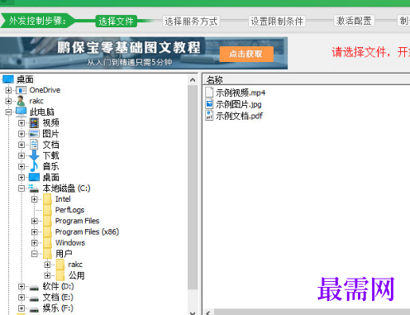Click the orange 点击获取 button
Viewport: 410px width, 315px height.
click(x=246, y=54)
